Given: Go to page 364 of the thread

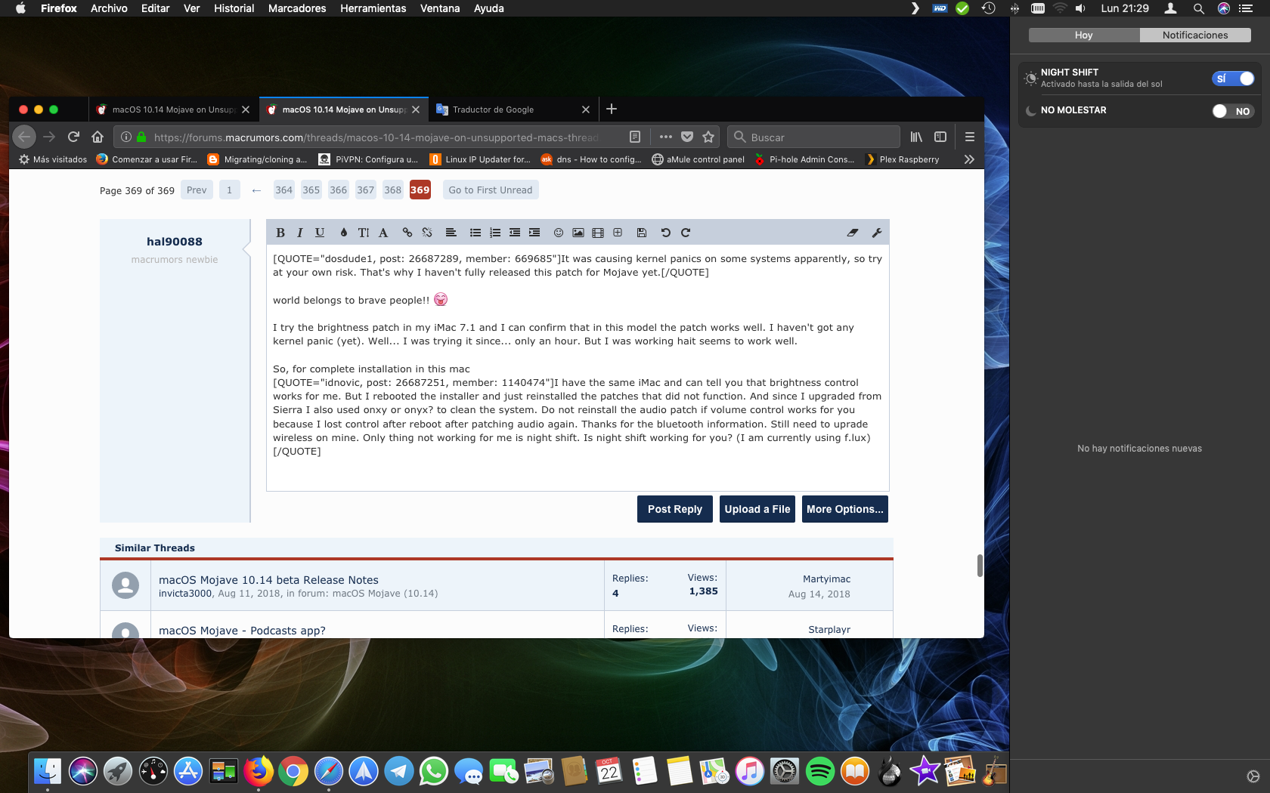Looking at the screenshot, I should [284, 190].
